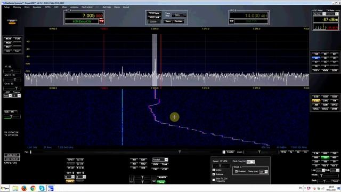
Task: Toggle the MUT mute button
Action: pos(9,47)
